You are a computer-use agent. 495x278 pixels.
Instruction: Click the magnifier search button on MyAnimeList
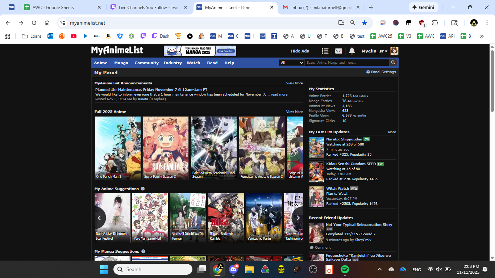[x=393, y=63]
